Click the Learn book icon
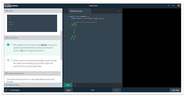 click(6, 11)
